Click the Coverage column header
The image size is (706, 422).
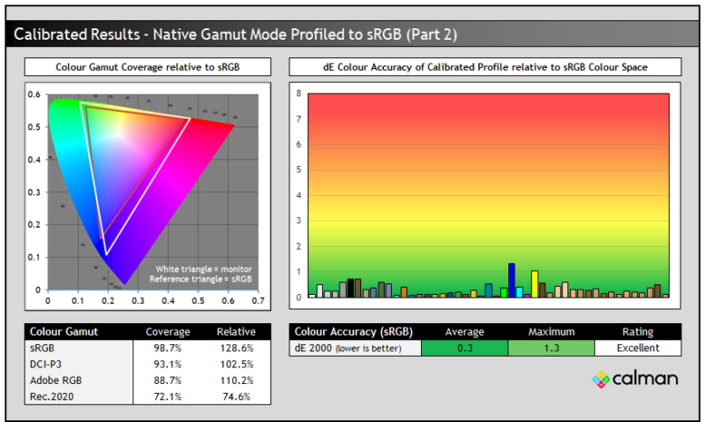(x=168, y=332)
